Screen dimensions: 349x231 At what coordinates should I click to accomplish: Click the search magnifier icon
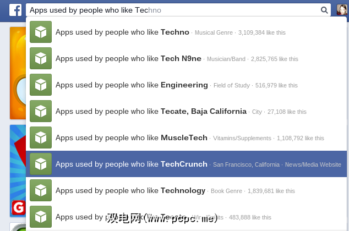pos(324,10)
